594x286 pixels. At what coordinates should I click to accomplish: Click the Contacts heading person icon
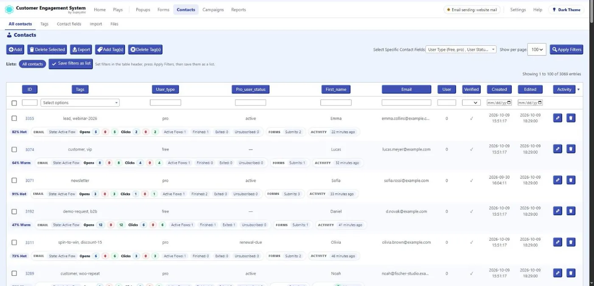[x=9, y=35]
